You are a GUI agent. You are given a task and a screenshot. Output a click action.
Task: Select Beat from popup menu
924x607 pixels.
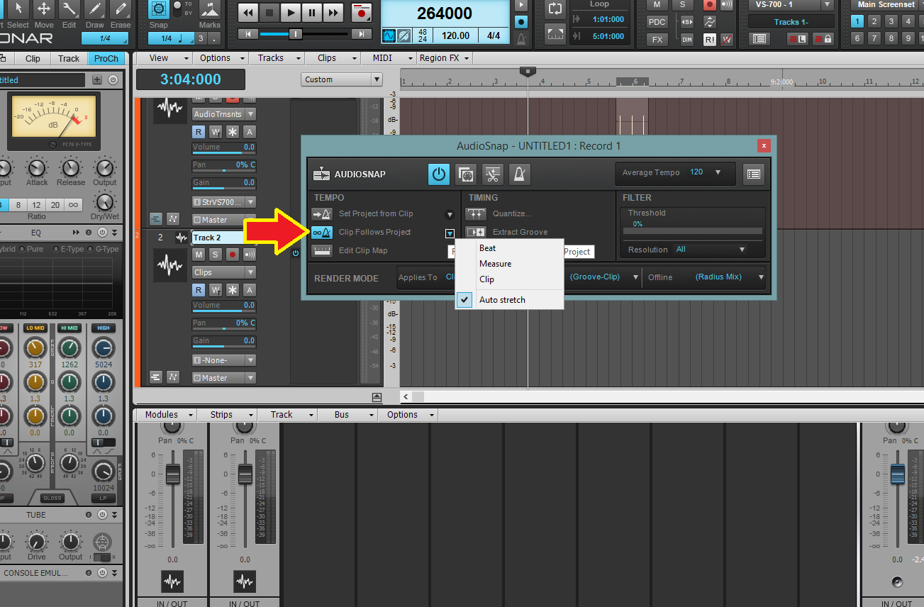[x=509, y=248]
